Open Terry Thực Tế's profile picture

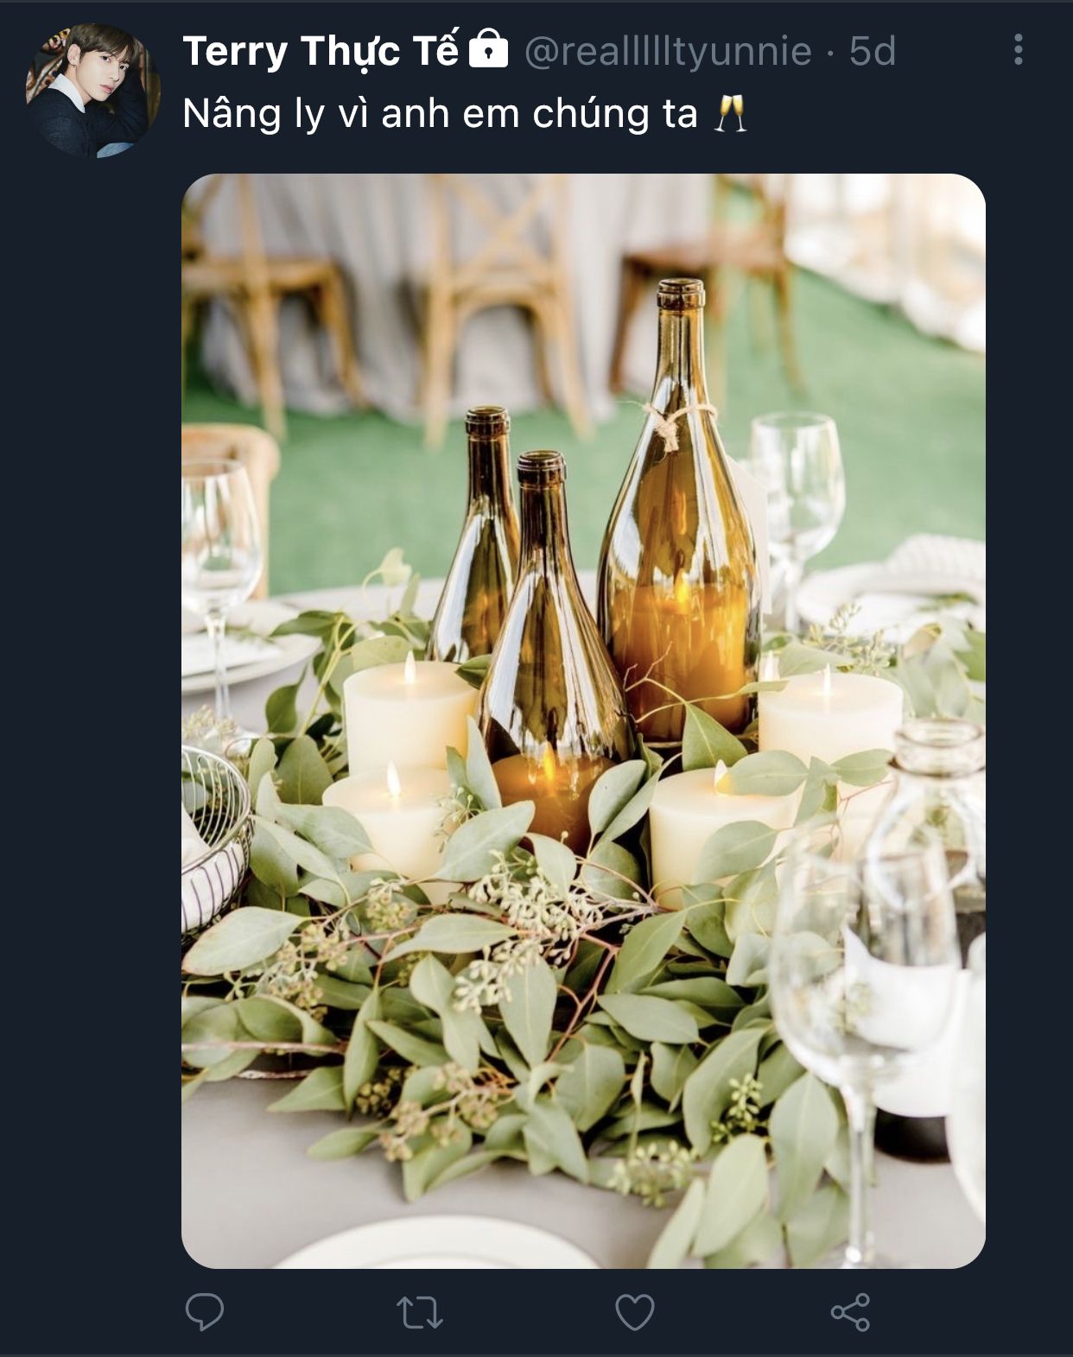coord(92,90)
